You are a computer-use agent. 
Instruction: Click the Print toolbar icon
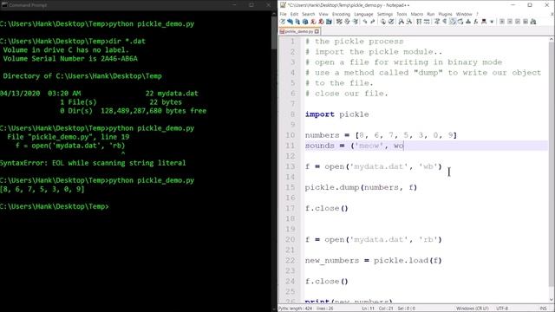click(329, 22)
